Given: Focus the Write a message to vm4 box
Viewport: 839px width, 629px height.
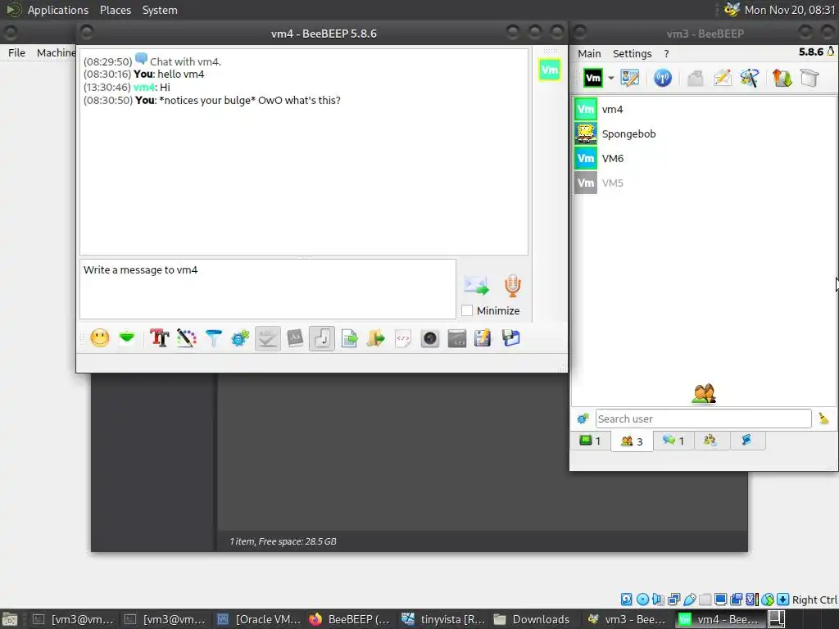Looking at the screenshot, I should point(268,289).
